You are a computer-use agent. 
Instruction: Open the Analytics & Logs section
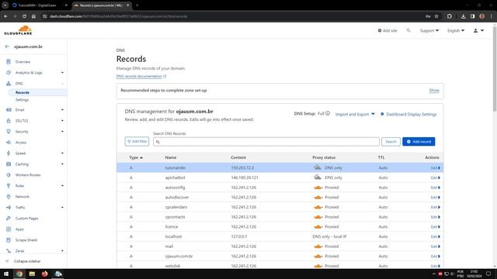(x=29, y=72)
